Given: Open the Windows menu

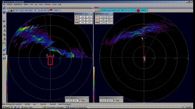Looking at the screenshot, I should 48,4.
